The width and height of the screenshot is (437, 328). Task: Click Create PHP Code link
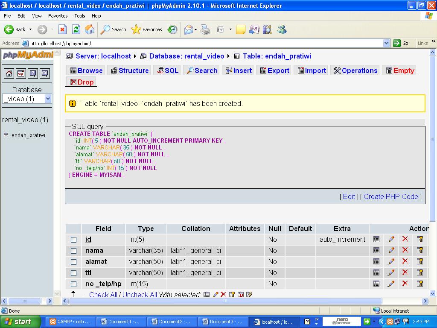click(x=391, y=196)
